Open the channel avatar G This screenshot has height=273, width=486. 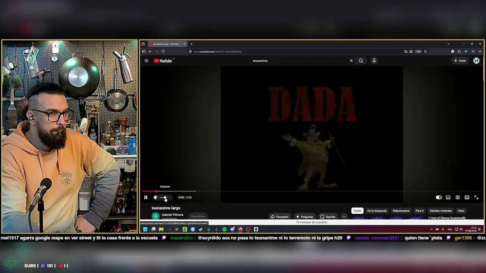click(x=155, y=216)
